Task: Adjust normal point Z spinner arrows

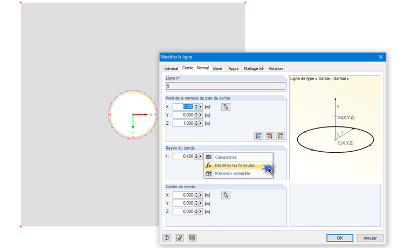Action: [196, 123]
